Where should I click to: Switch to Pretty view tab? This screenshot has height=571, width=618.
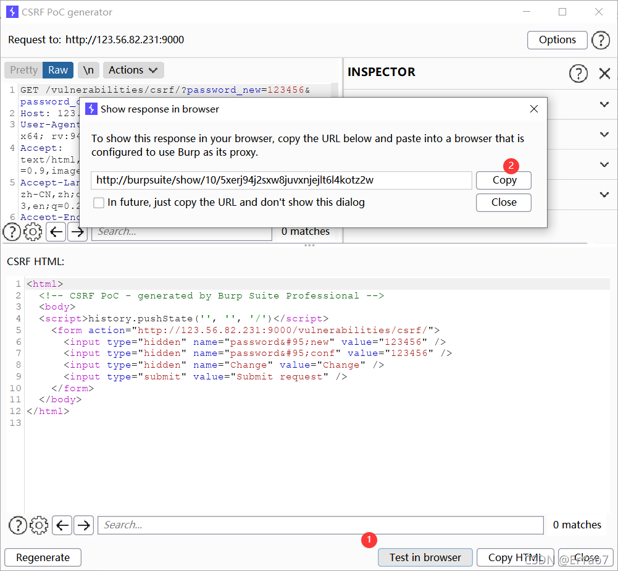click(x=23, y=70)
